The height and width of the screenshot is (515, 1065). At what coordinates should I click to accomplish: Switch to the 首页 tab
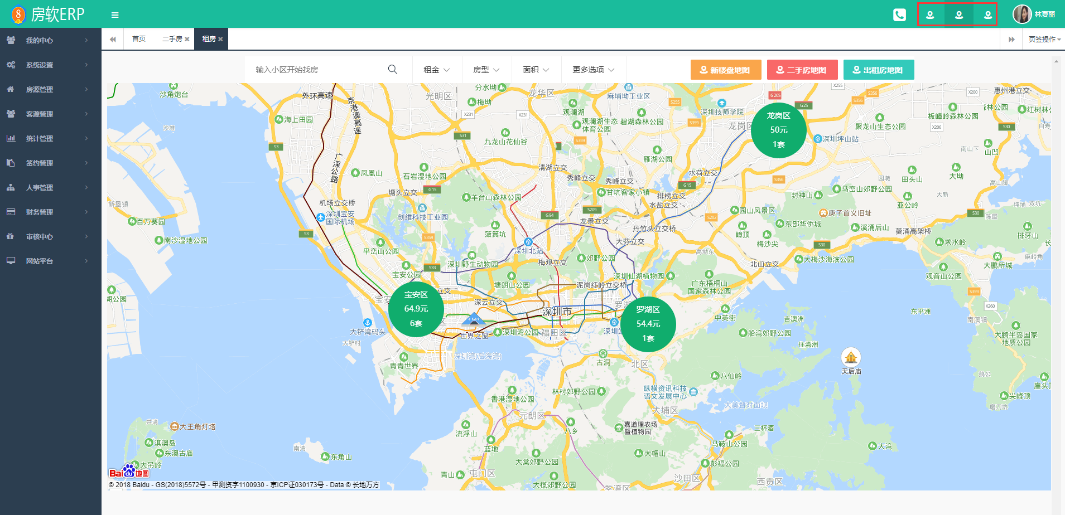(x=139, y=39)
